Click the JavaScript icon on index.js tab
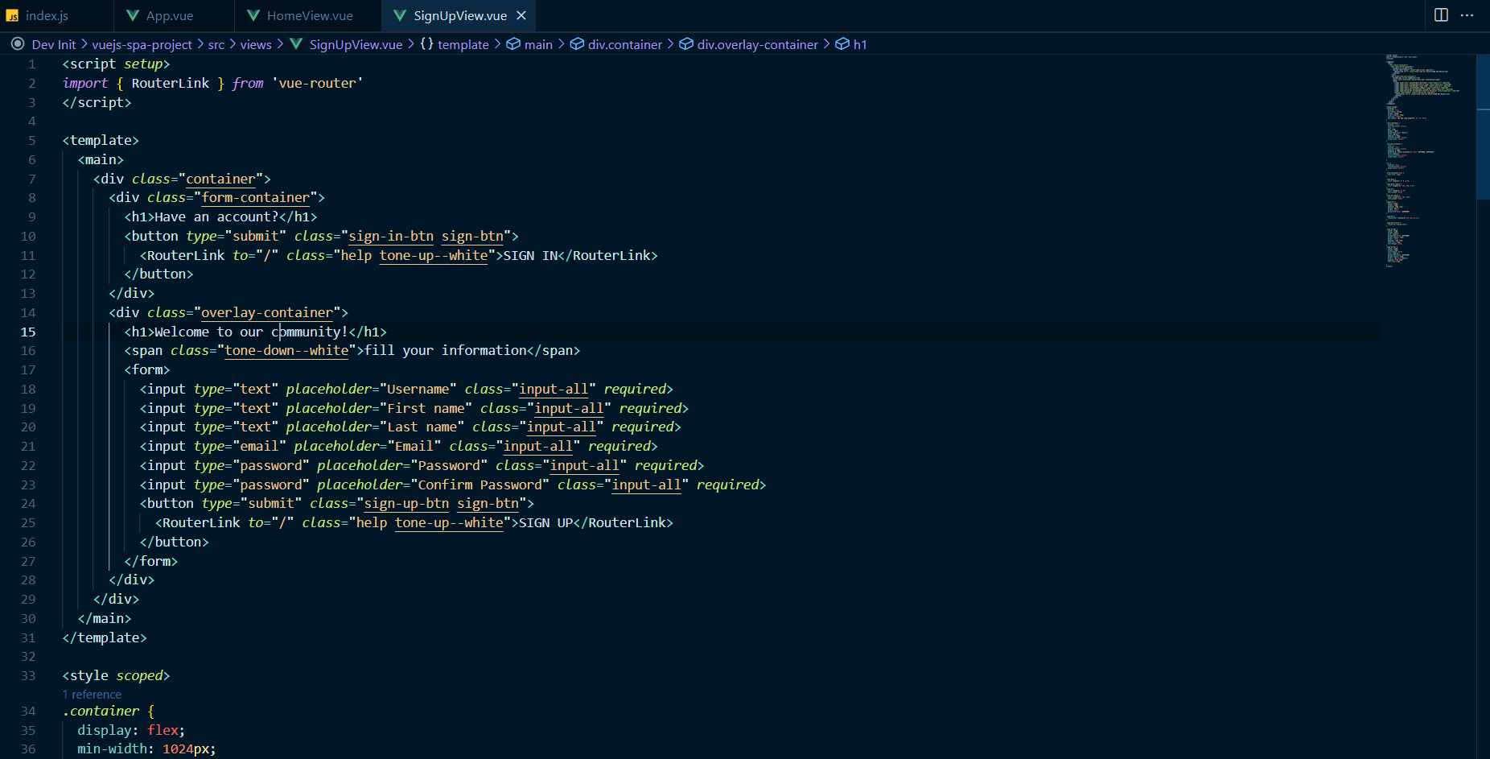The image size is (1490, 759). point(12,14)
